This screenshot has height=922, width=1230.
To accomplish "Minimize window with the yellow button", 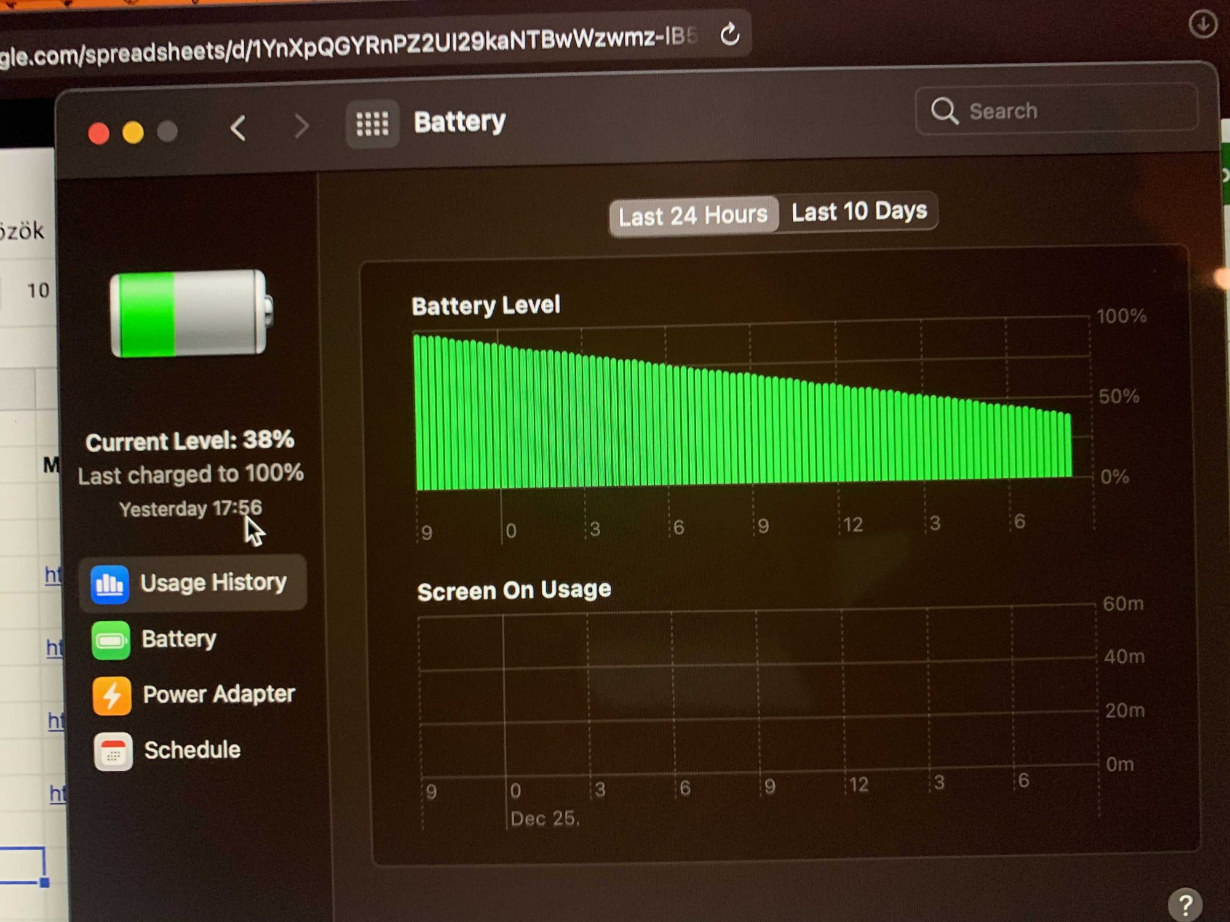I will [x=133, y=133].
